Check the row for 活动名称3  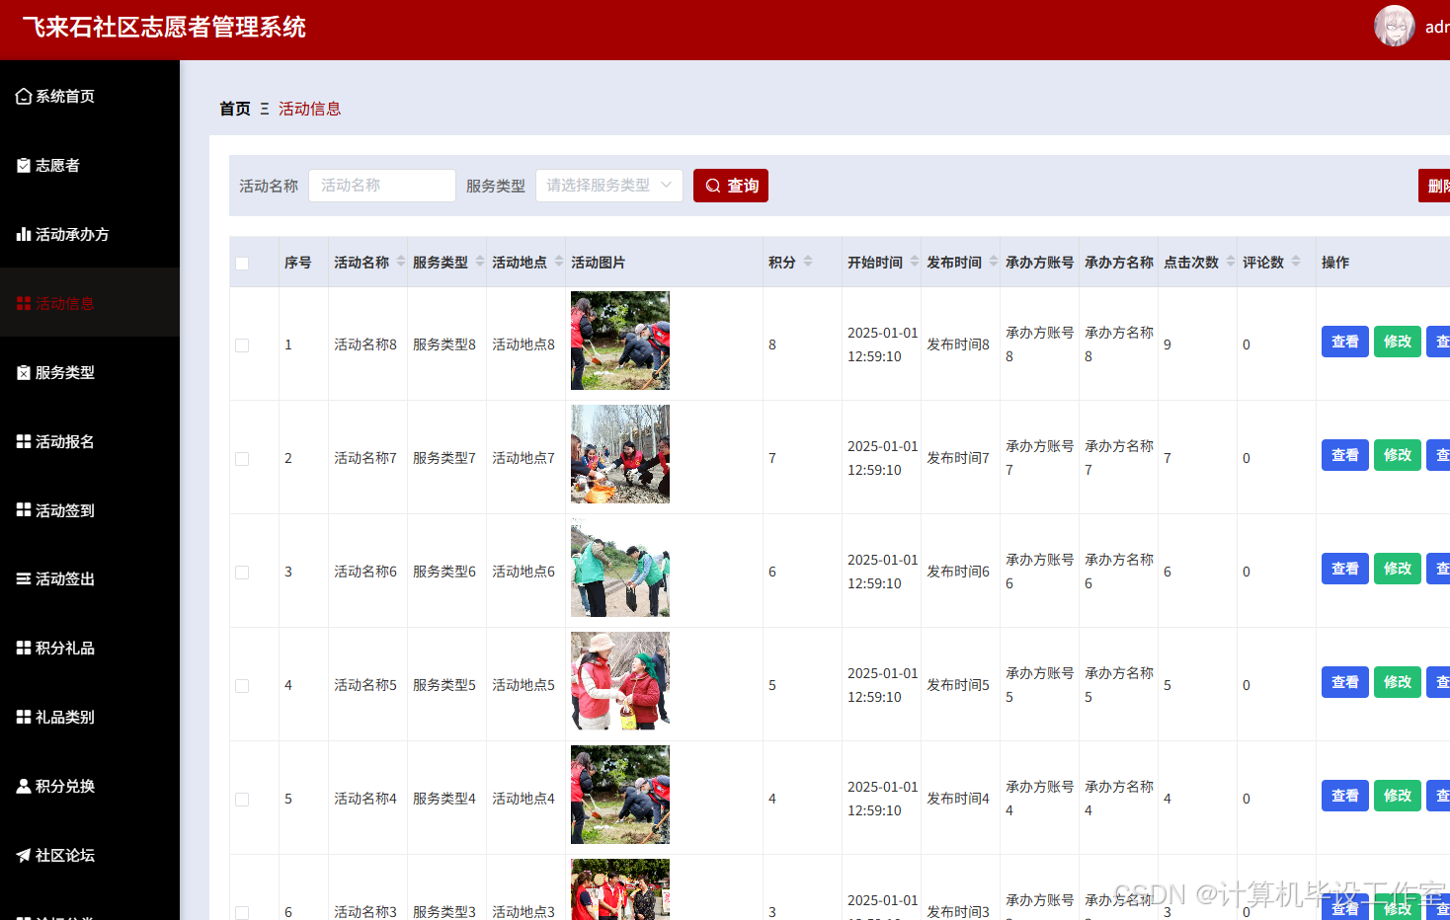(x=242, y=913)
